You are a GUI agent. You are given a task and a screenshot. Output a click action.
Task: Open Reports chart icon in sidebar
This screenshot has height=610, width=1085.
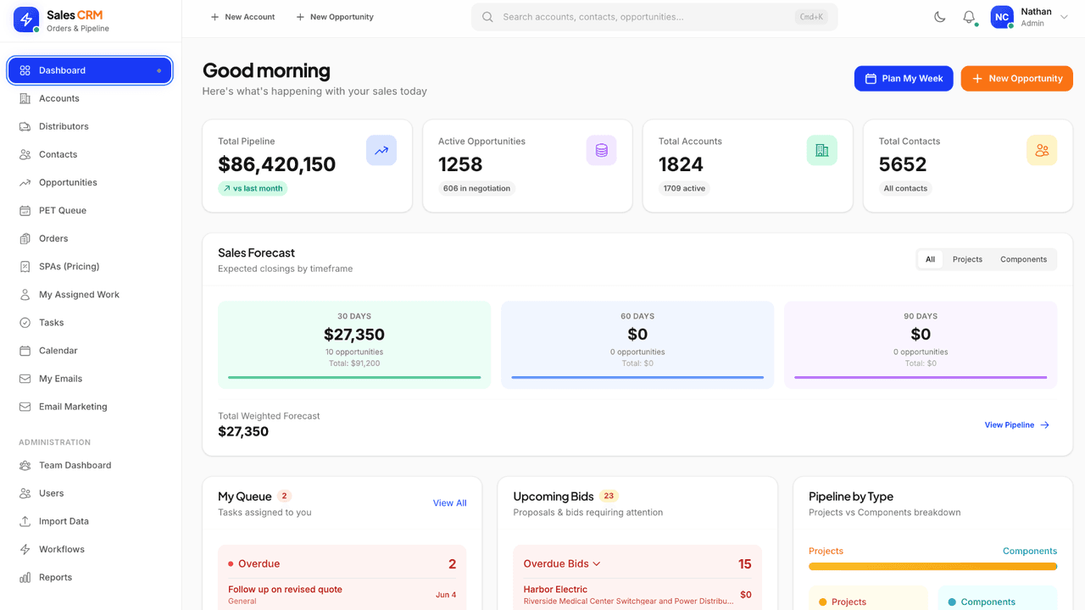[x=25, y=577]
